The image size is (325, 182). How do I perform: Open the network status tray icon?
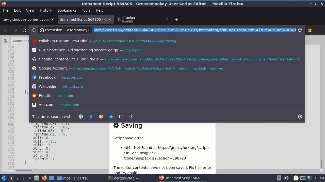303,178
